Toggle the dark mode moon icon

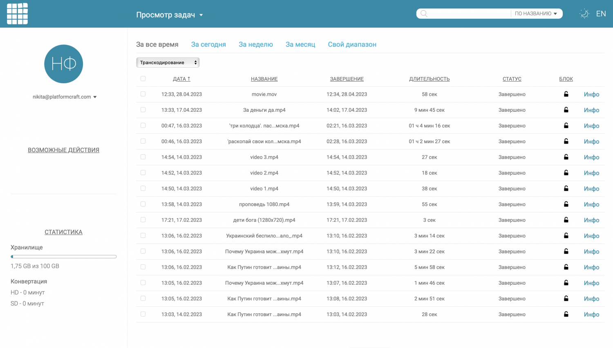tap(584, 14)
